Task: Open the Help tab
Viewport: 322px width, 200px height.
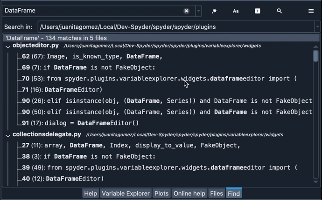Action: [91, 193]
